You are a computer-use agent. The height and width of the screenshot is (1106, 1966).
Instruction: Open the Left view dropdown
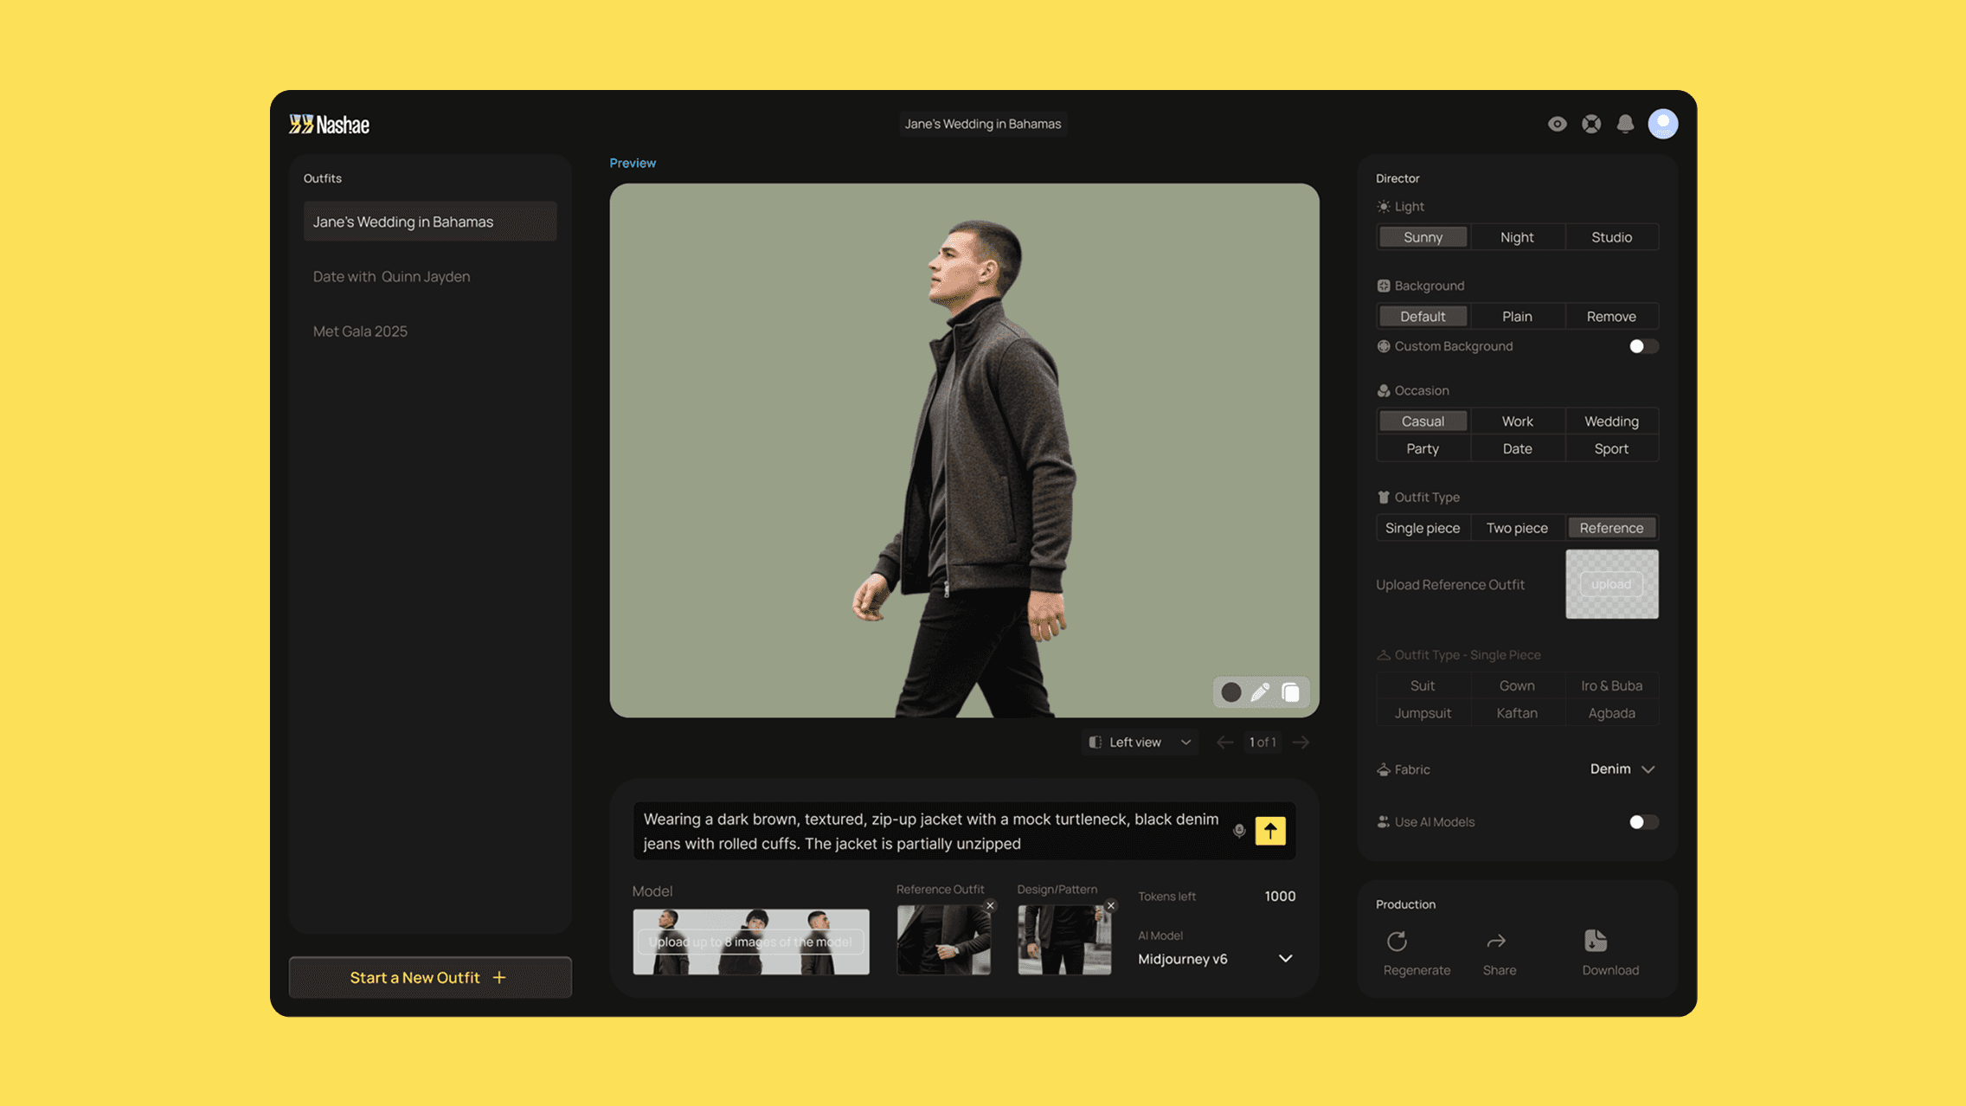point(1140,743)
